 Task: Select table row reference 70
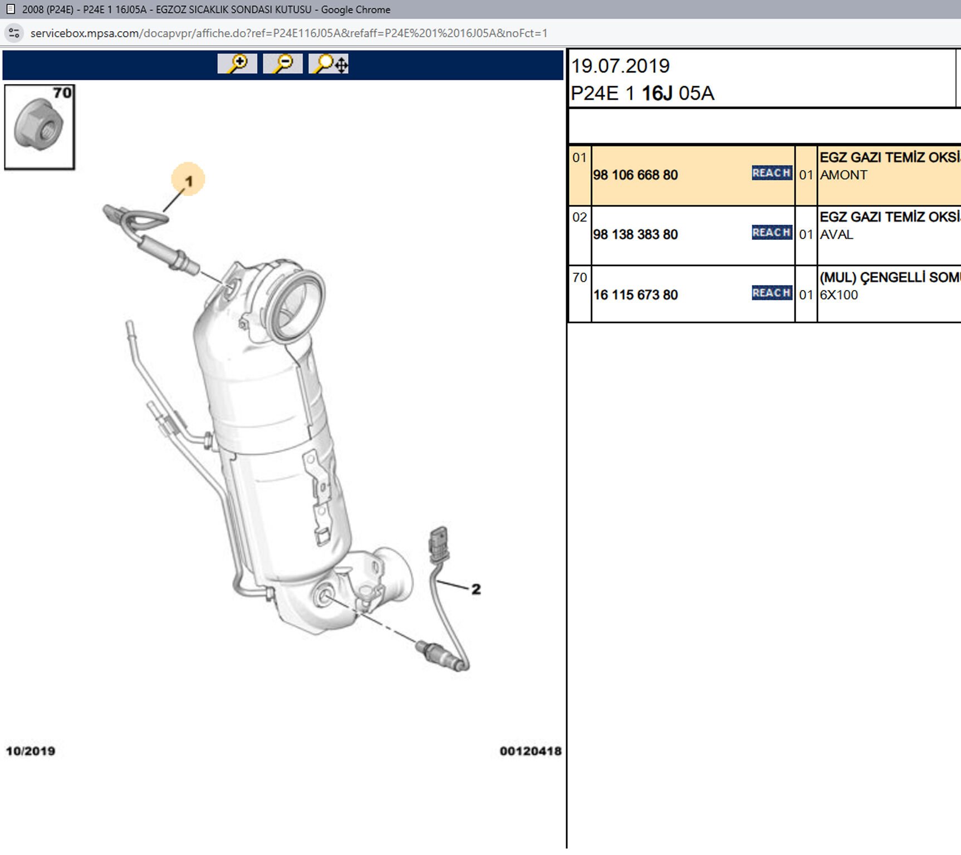pos(580,278)
